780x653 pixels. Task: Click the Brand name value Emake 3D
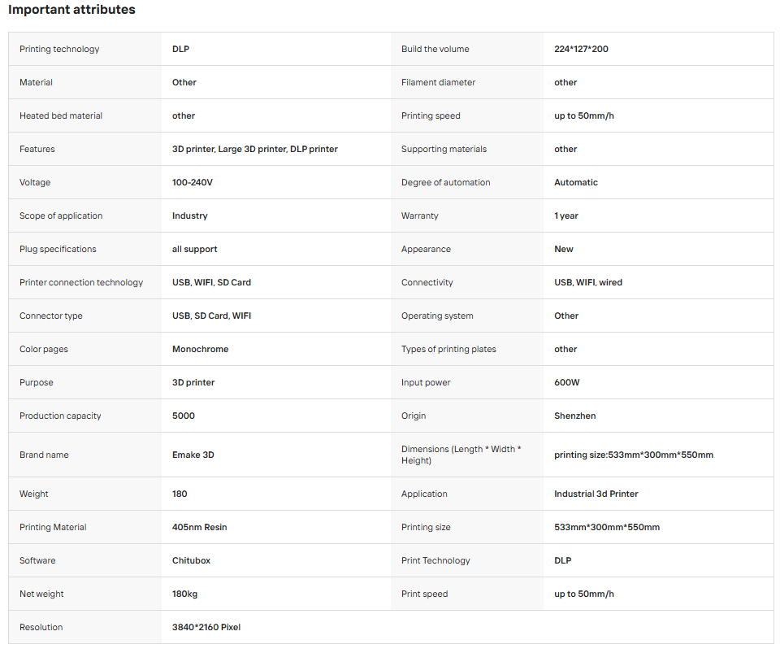click(x=193, y=455)
